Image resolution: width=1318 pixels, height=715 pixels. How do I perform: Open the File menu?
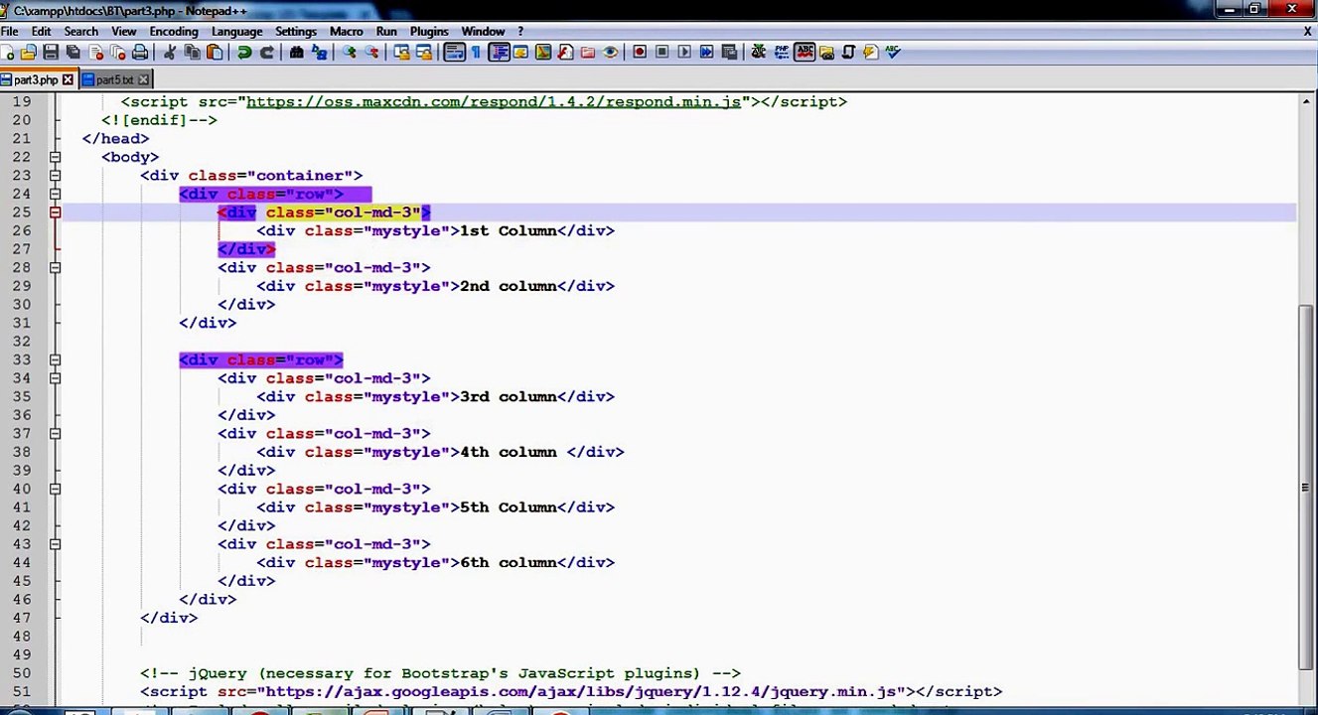(10, 31)
